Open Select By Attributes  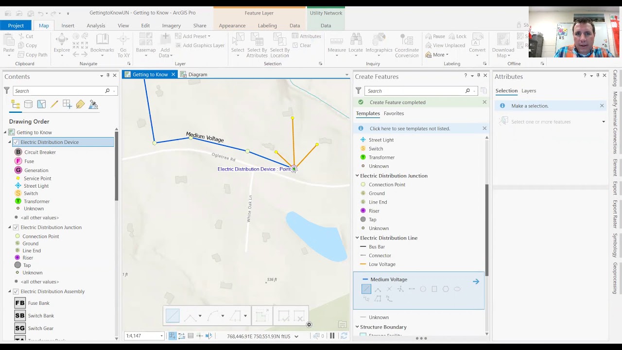click(x=257, y=45)
